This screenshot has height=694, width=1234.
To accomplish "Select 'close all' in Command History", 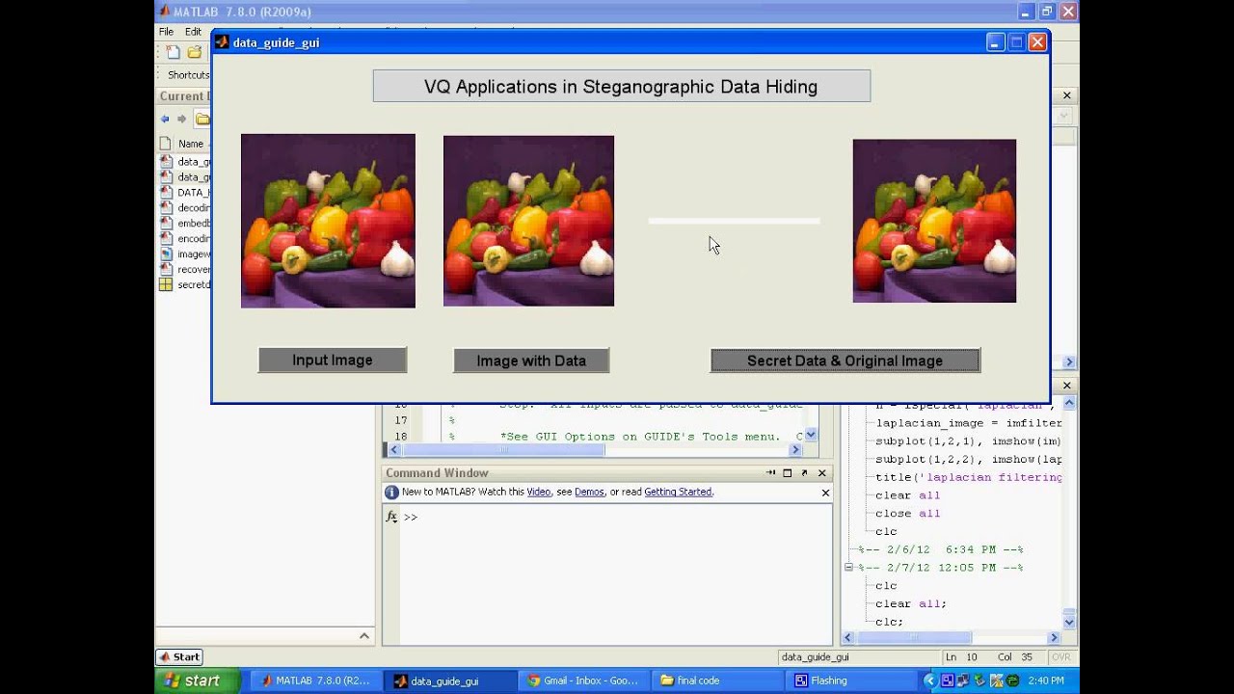I will (x=907, y=514).
